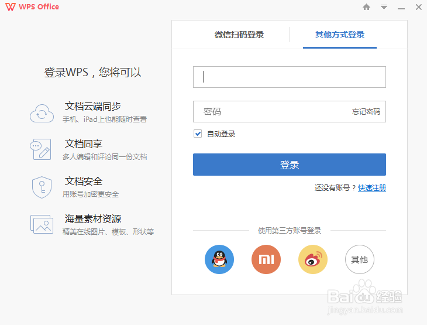Click 精美在线图片、模板、形状等 text
Image resolution: width=427 pixels, height=325 pixels.
click(x=108, y=231)
